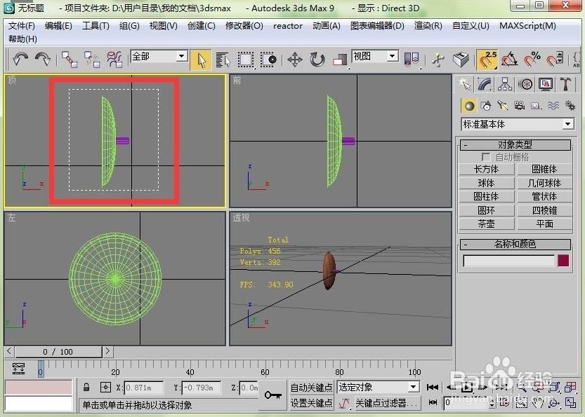Switch to the Create panel tab
The image size is (585, 417).
pos(465,85)
